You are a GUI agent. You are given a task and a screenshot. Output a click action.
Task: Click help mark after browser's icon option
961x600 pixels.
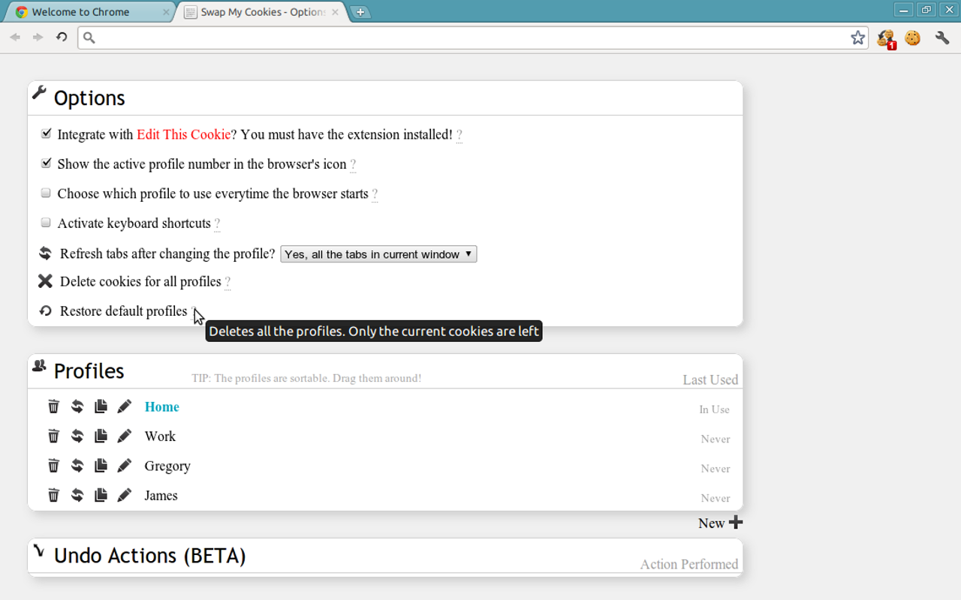coord(353,164)
